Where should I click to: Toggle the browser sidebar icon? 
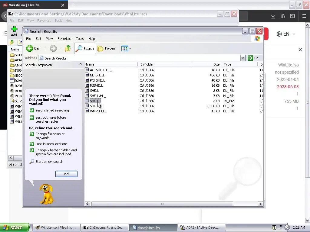coord(292,16)
